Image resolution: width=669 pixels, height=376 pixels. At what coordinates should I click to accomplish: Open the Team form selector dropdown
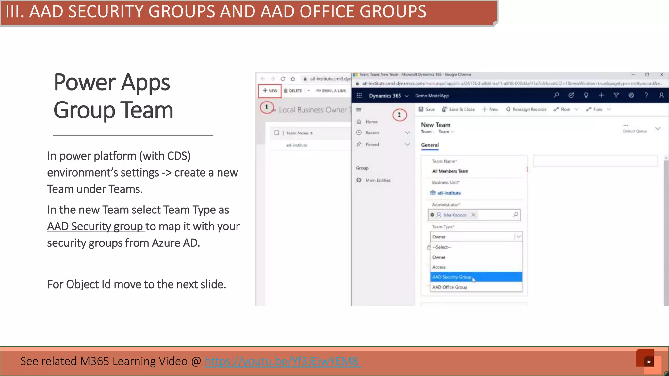click(446, 132)
